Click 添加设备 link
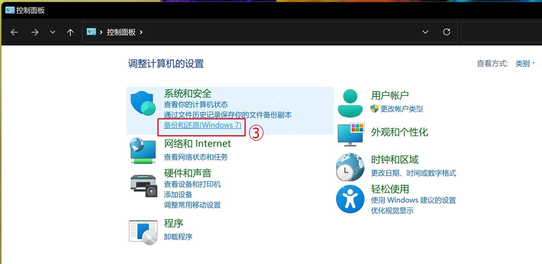Screen dimensions: 542x264 [x=178, y=195]
